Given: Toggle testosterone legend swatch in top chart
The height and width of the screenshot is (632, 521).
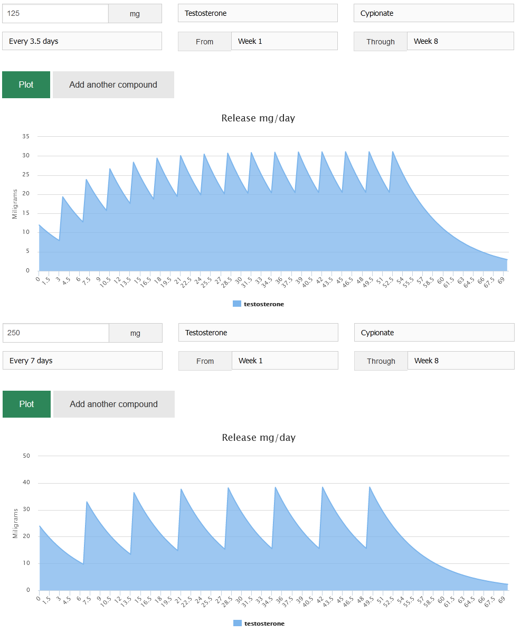Looking at the screenshot, I should pos(237,304).
